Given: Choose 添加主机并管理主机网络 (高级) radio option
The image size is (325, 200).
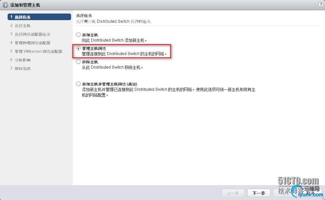Looking at the screenshot, I should [x=78, y=84].
